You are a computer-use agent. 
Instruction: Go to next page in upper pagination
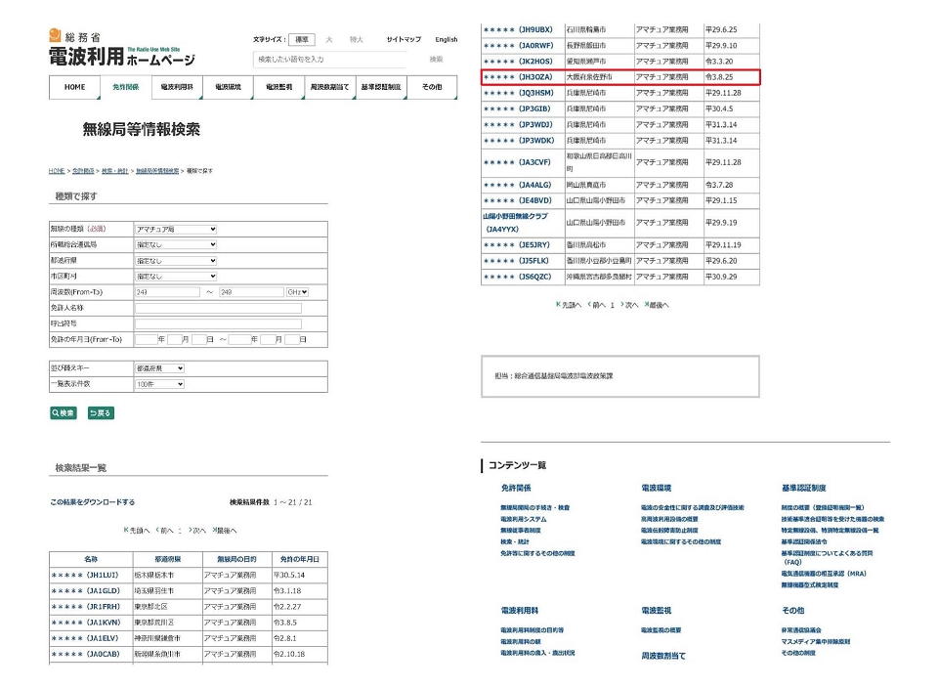pos(197,531)
